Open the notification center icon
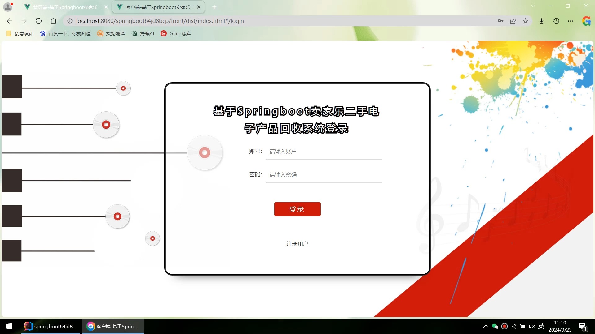The height and width of the screenshot is (334, 595). [583, 327]
